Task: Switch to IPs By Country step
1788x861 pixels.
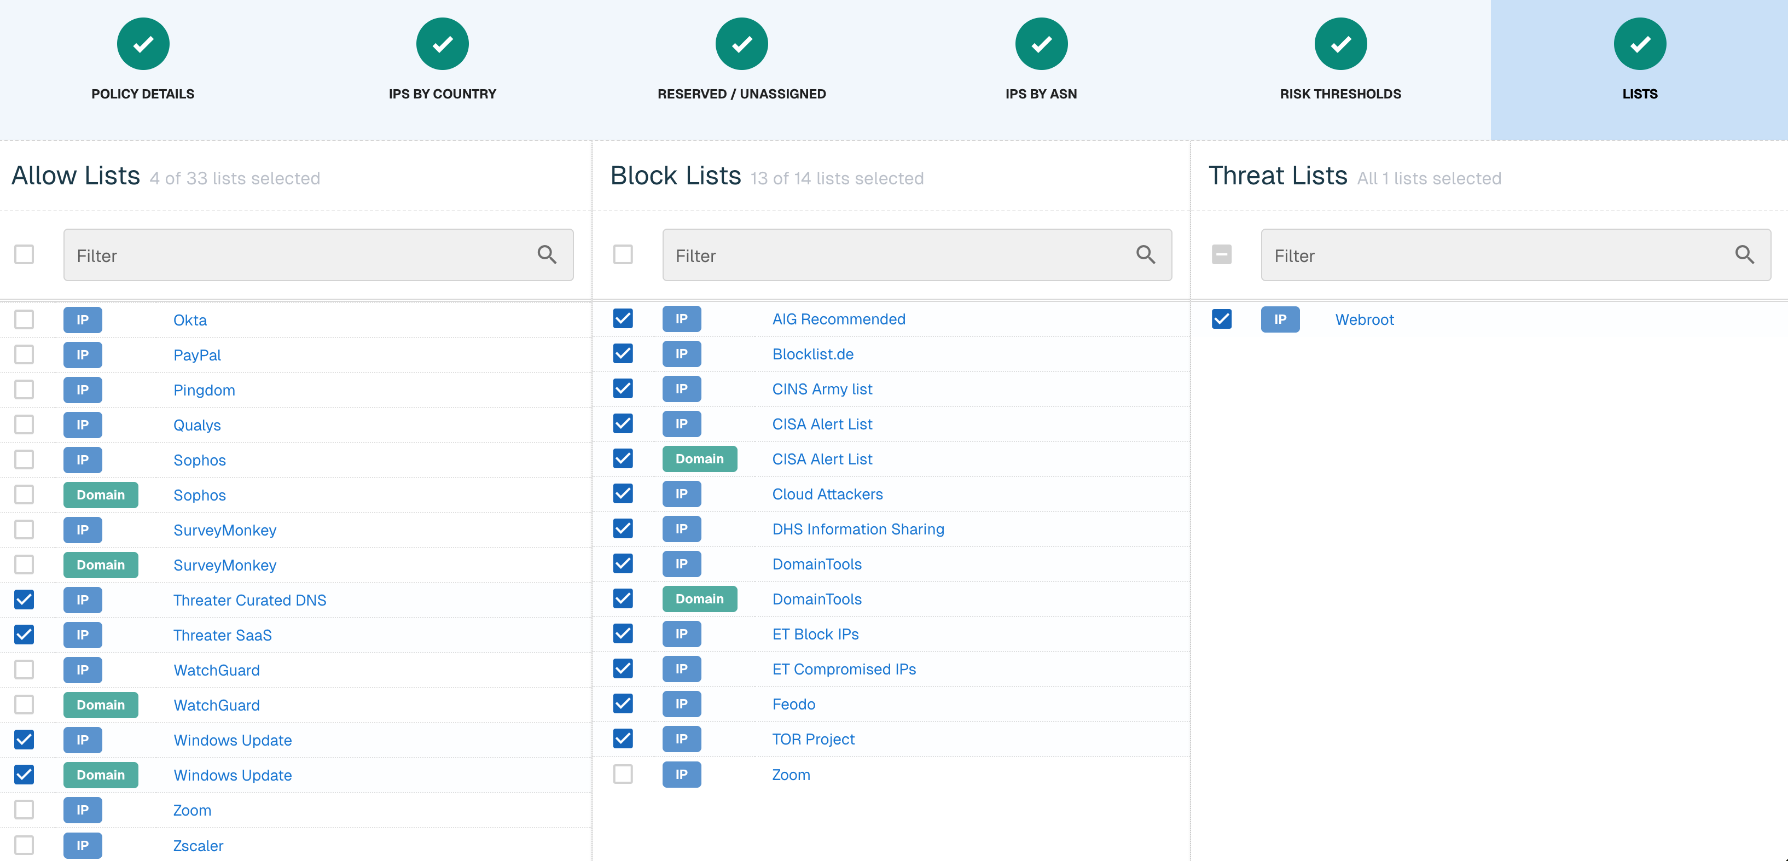Action: pyautogui.click(x=442, y=94)
